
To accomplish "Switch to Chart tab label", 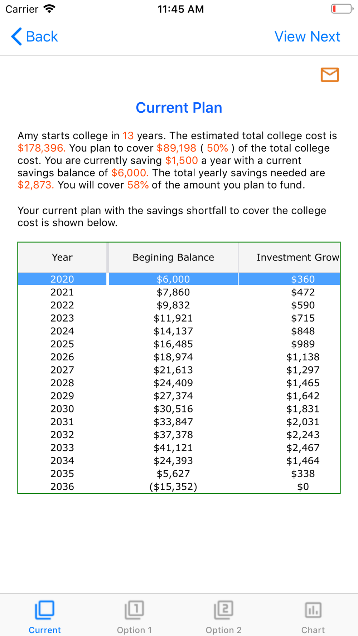I will [313, 630].
